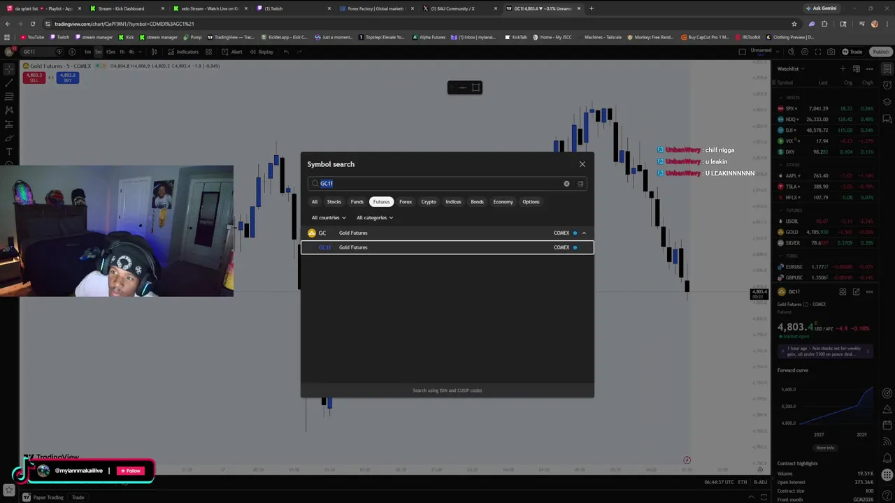The width and height of the screenshot is (895, 503).
Task: Click the undo arrow in the toolbar
Action: [286, 52]
